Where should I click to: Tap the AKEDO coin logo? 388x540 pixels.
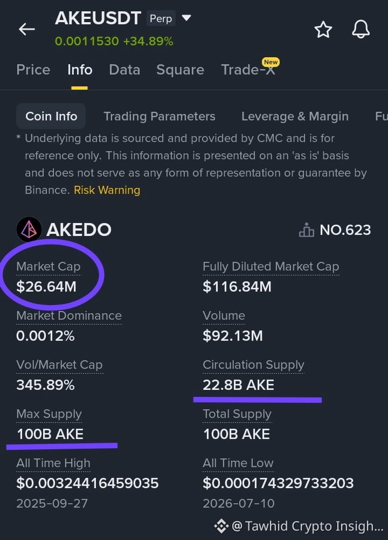click(29, 230)
